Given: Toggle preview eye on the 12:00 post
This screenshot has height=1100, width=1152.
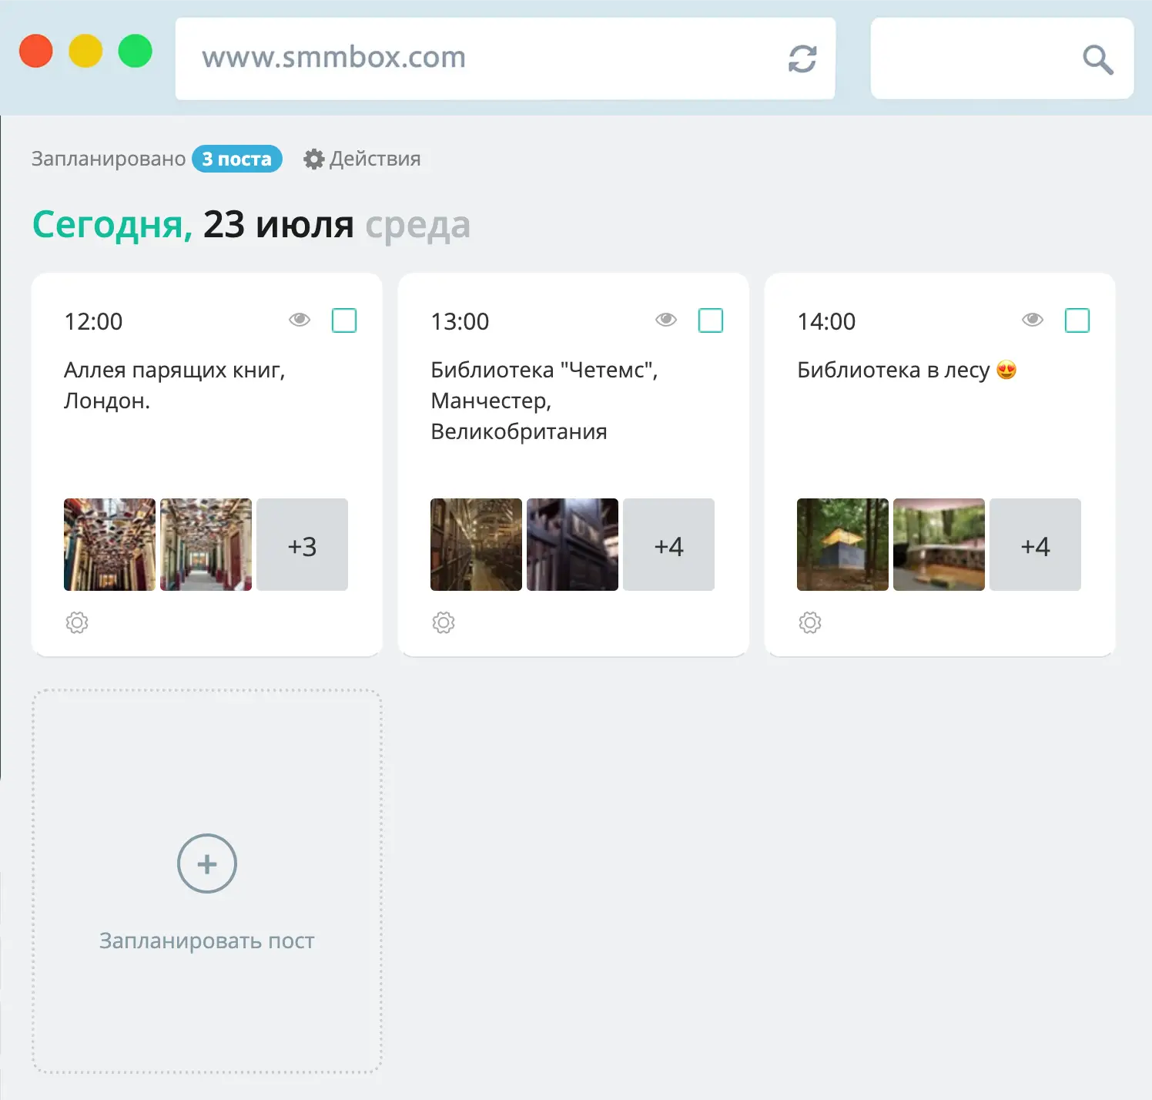Looking at the screenshot, I should coord(300,319).
